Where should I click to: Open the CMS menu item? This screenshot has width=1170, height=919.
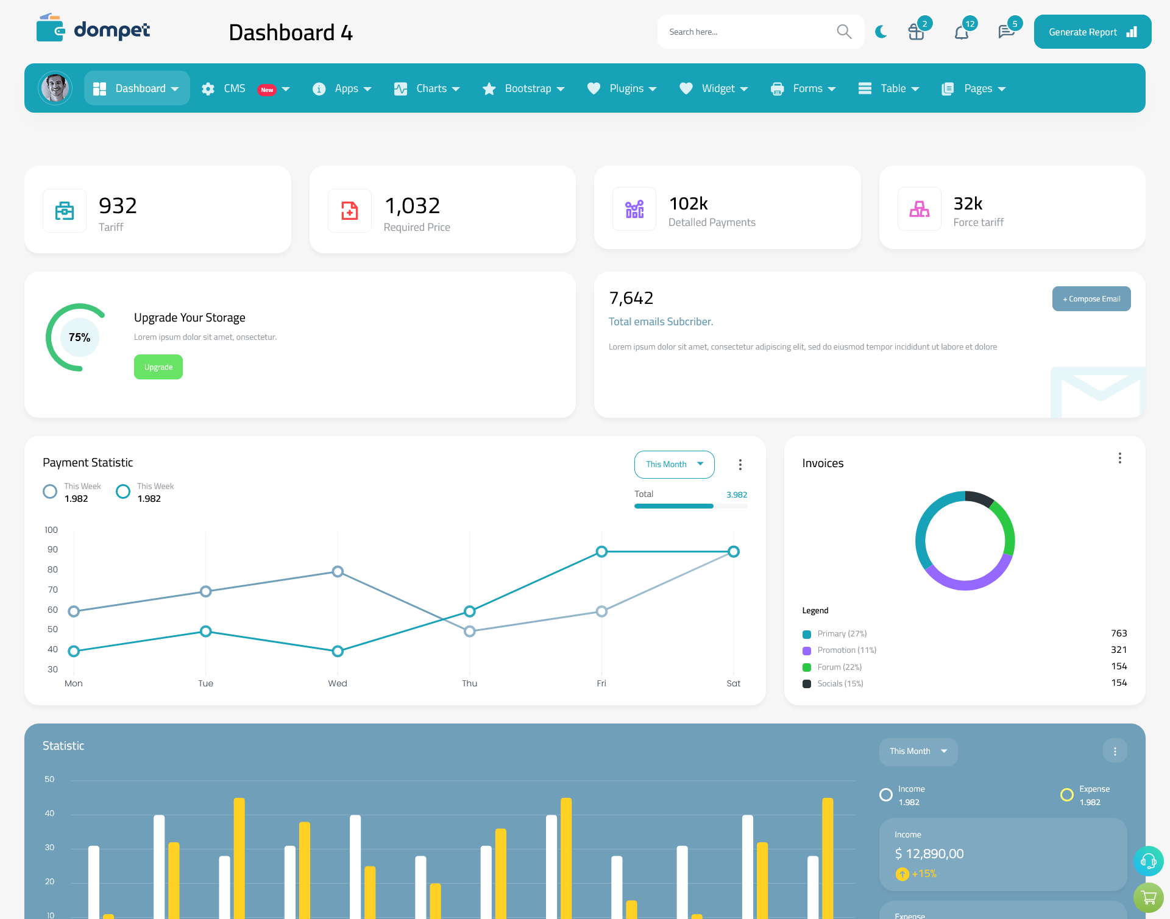tap(245, 87)
